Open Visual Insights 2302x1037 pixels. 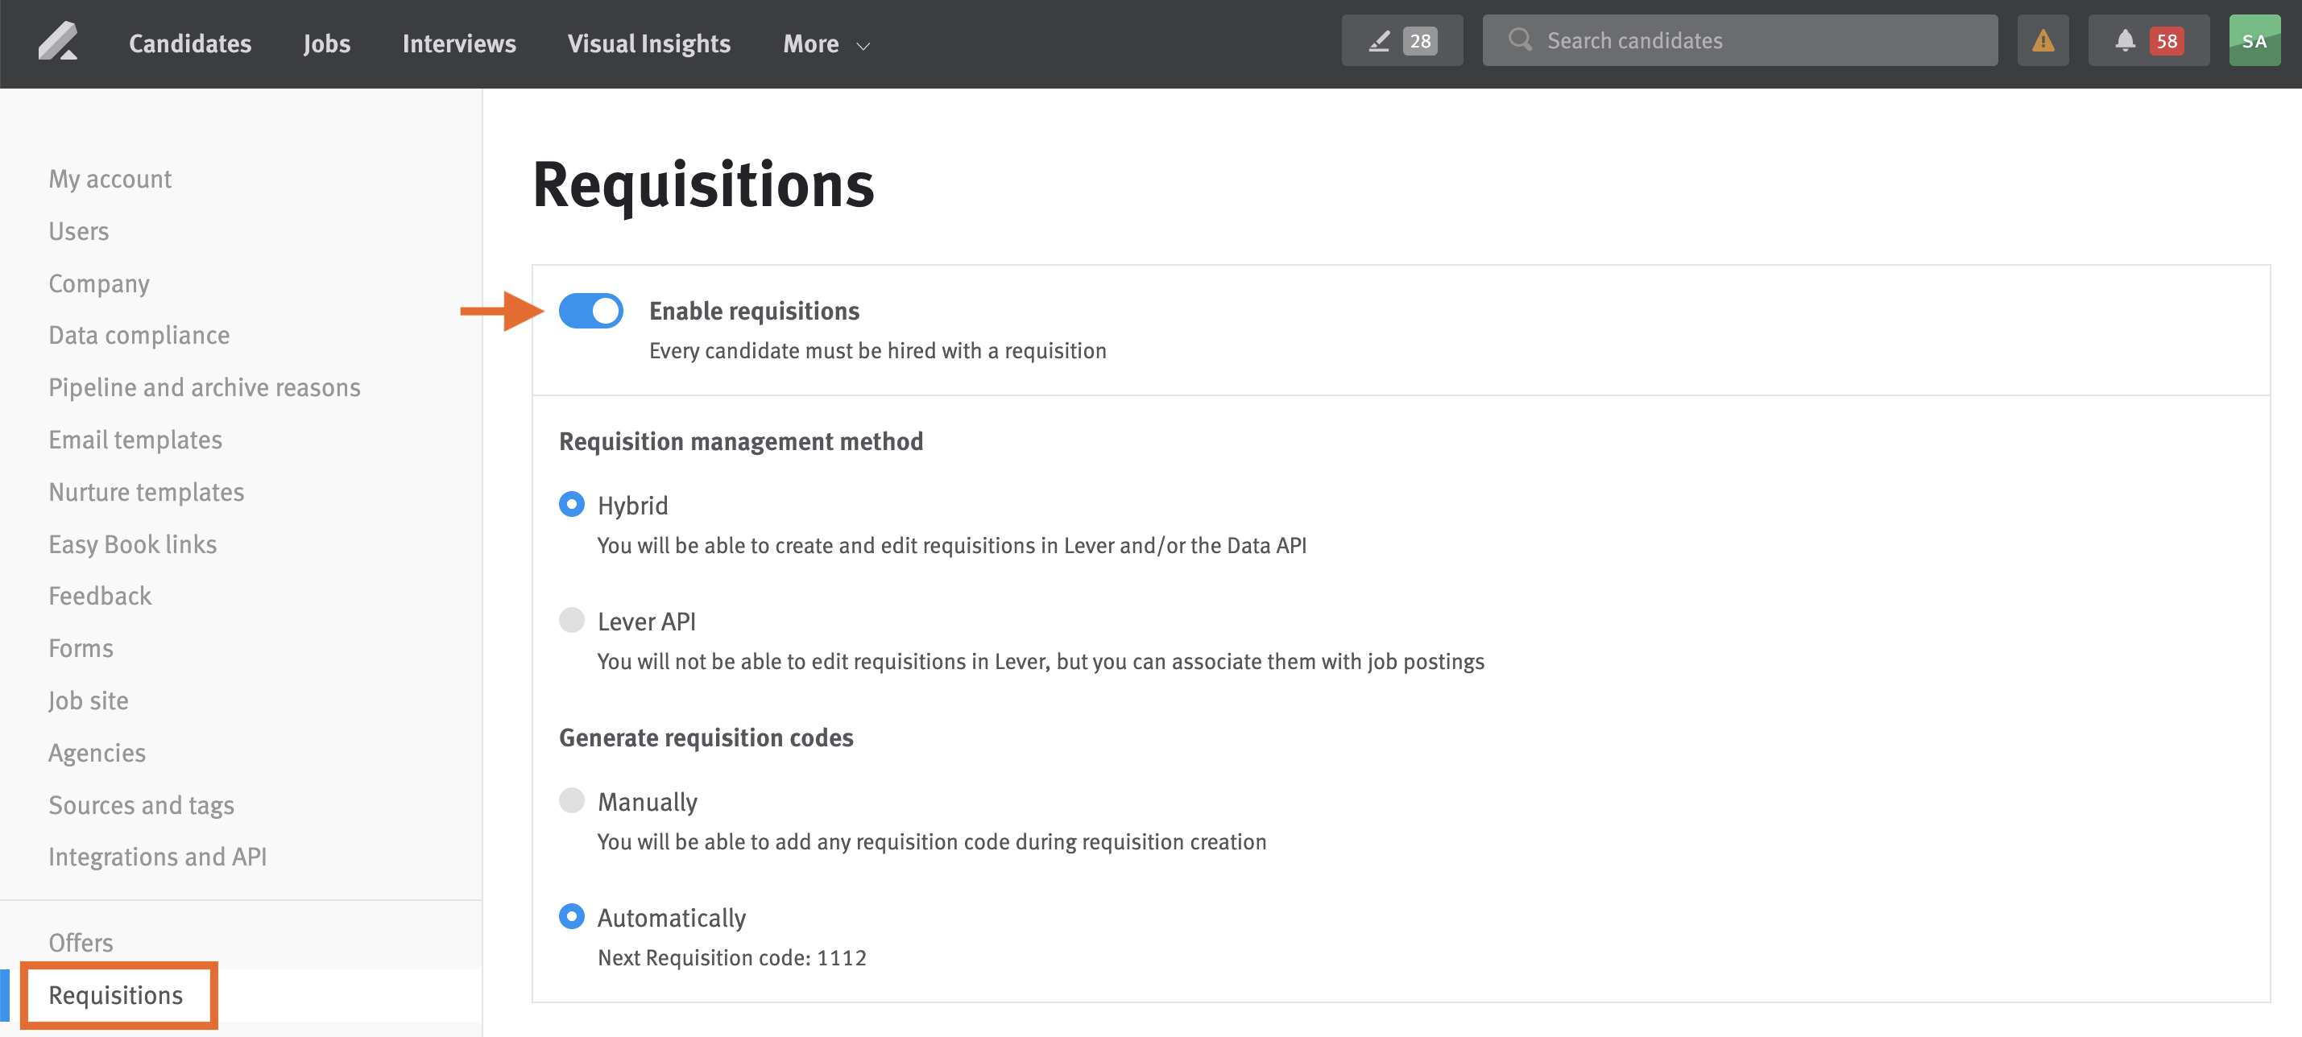coord(648,43)
